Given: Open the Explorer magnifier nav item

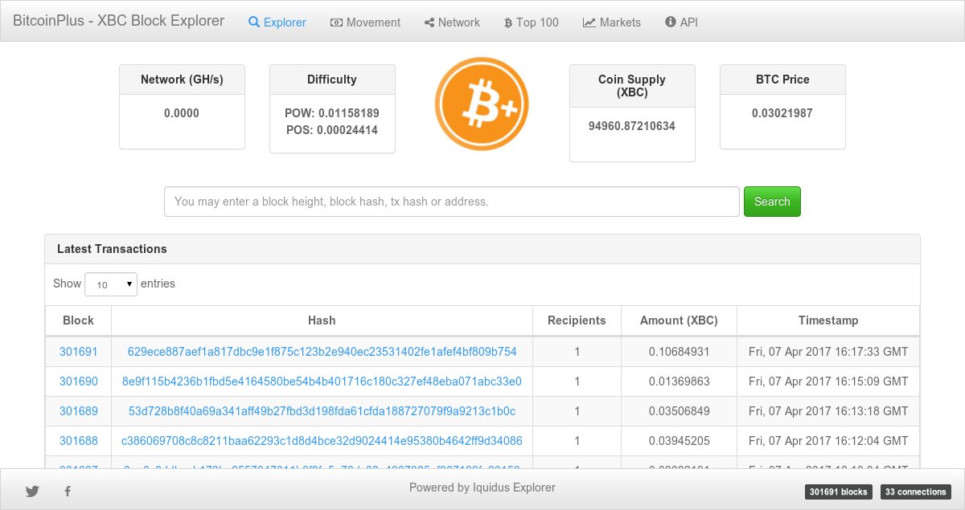Looking at the screenshot, I should click(277, 22).
